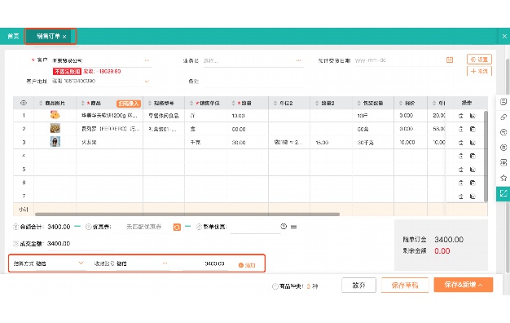Click the payment amount field 3400.00
Image resolution: width=510 pixels, height=323 pixels.
(205, 263)
